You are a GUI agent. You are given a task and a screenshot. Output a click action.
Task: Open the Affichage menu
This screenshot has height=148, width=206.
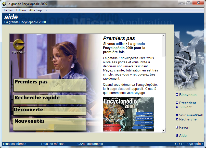pyautogui.click(x=36, y=10)
